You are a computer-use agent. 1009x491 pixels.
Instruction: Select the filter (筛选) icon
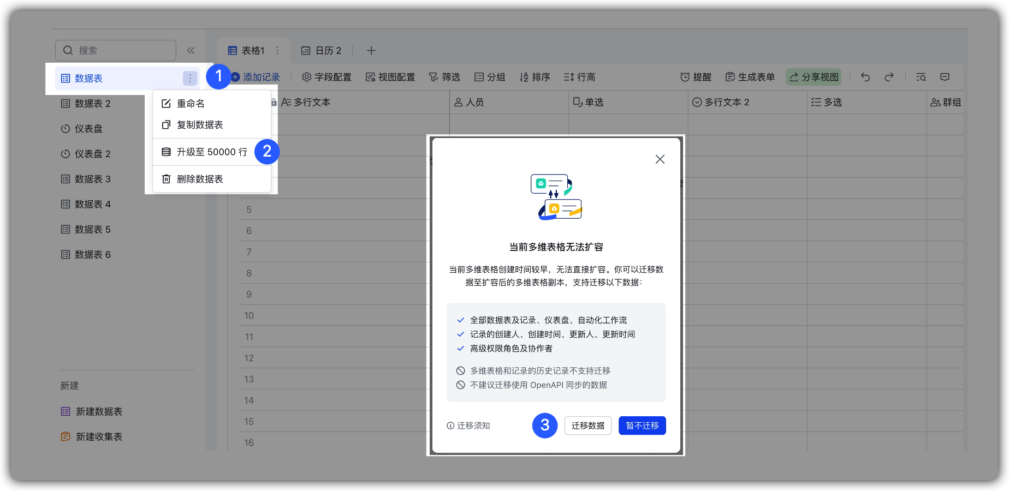pyautogui.click(x=444, y=77)
